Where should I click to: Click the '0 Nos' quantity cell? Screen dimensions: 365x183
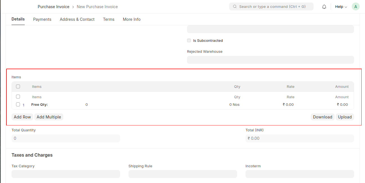coord(234,105)
